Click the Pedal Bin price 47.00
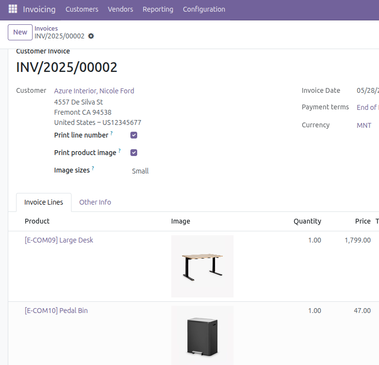The height and width of the screenshot is (365, 379). [x=362, y=311]
